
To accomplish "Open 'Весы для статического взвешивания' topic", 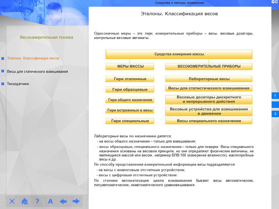I will tap(37, 71).
